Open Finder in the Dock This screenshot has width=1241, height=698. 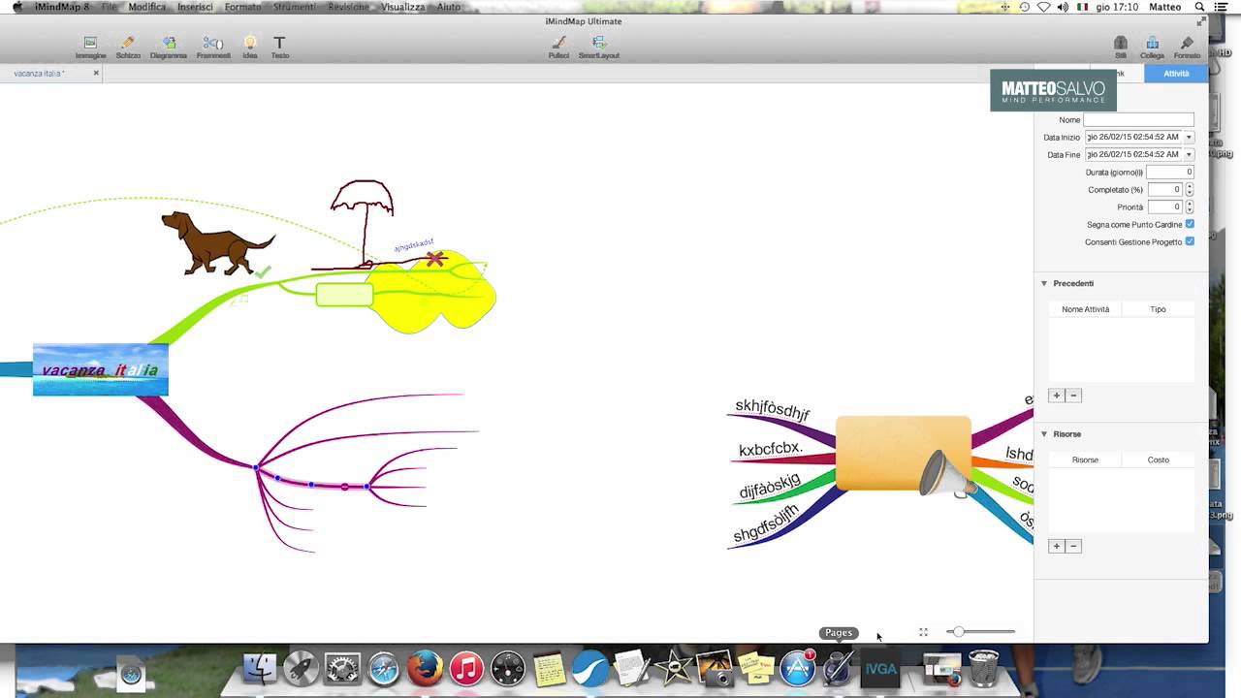coord(259,669)
